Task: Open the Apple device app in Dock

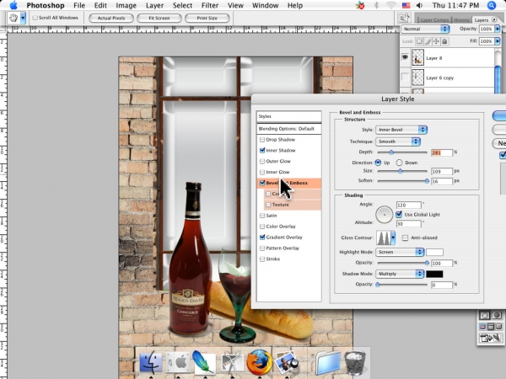Action: tap(177, 362)
